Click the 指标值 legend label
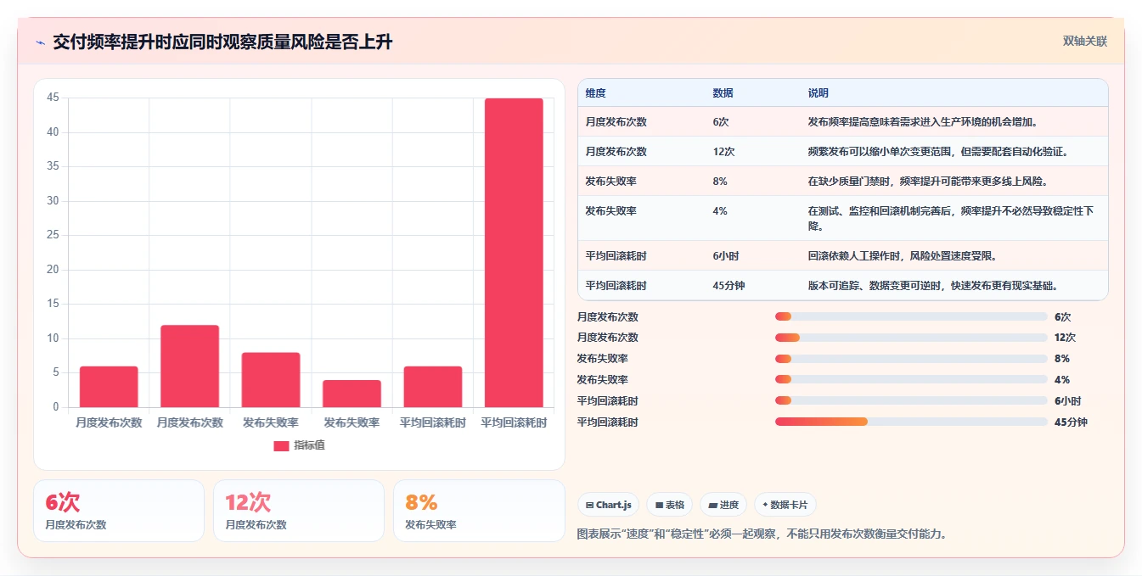Viewport: 1142px width, 576px height. point(309,446)
